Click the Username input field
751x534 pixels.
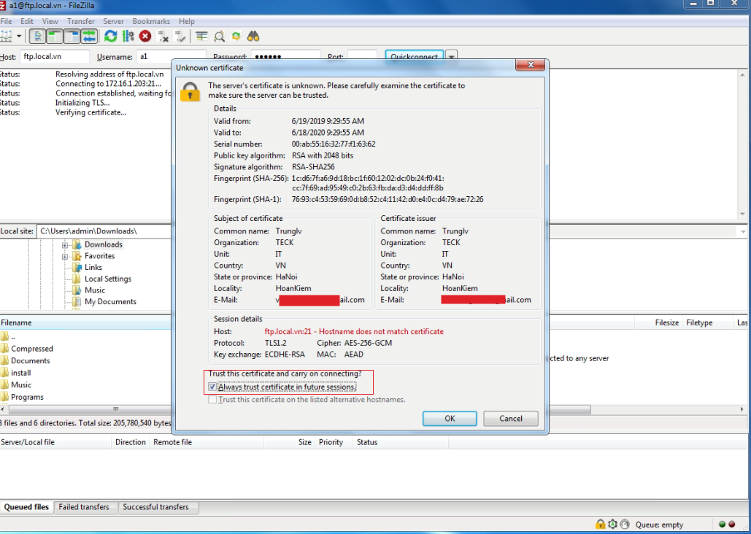point(171,56)
